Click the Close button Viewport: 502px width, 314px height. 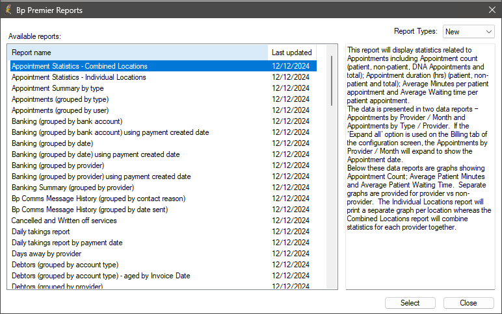click(468, 303)
